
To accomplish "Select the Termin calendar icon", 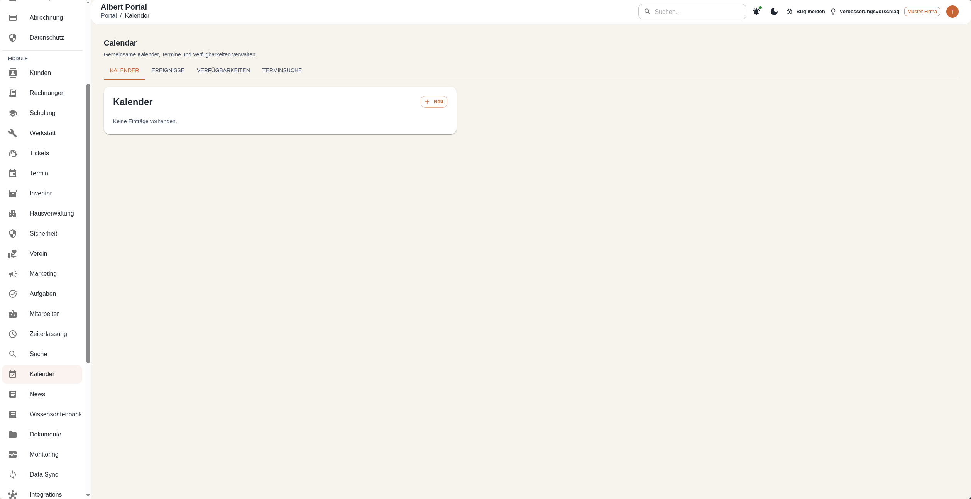I will [x=13, y=173].
